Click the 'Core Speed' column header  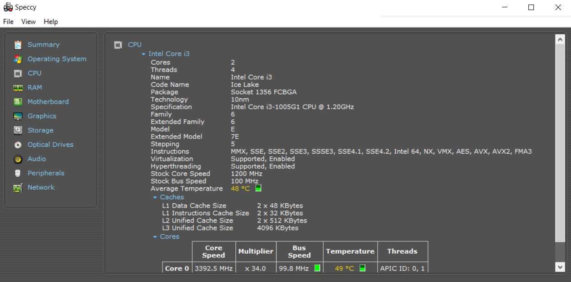point(213,251)
